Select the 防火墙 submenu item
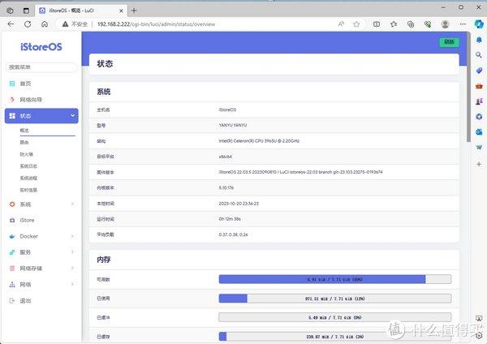 (x=27, y=154)
